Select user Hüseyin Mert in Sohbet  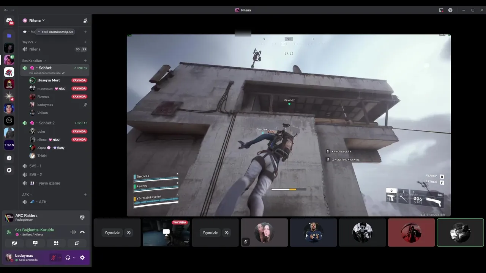click(58, 80)
